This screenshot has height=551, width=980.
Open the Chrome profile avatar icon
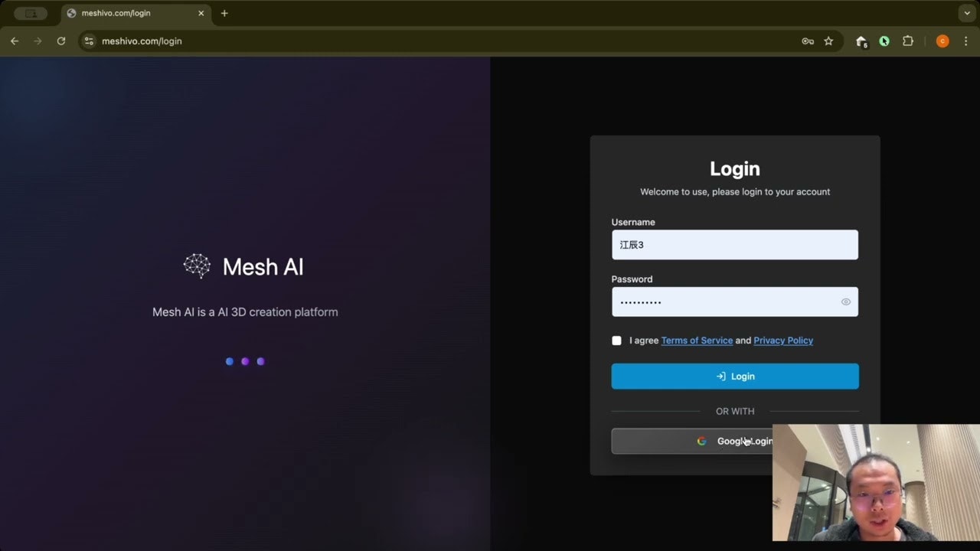point(942,41)
